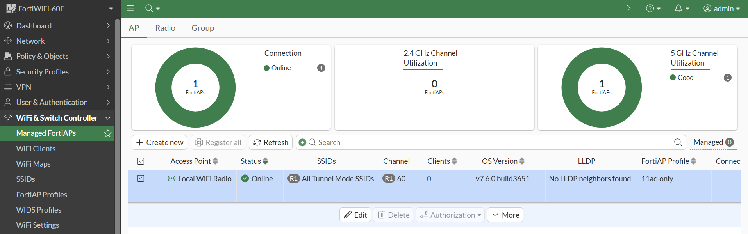Collapse the WiFi & Switch Controller section
Image resolution: width=748 pixels, height=234 pixels.
108,118
